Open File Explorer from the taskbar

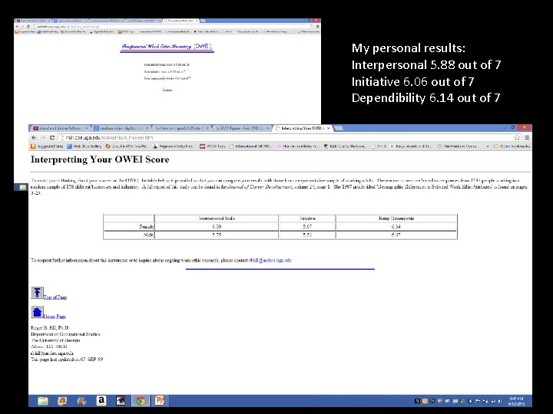click(43, 401)
